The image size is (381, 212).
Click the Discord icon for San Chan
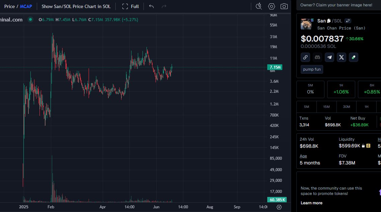point(317,57)
